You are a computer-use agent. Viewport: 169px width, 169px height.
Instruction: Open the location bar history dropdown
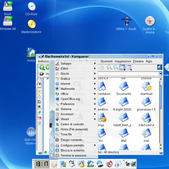(x=161, y=74)
